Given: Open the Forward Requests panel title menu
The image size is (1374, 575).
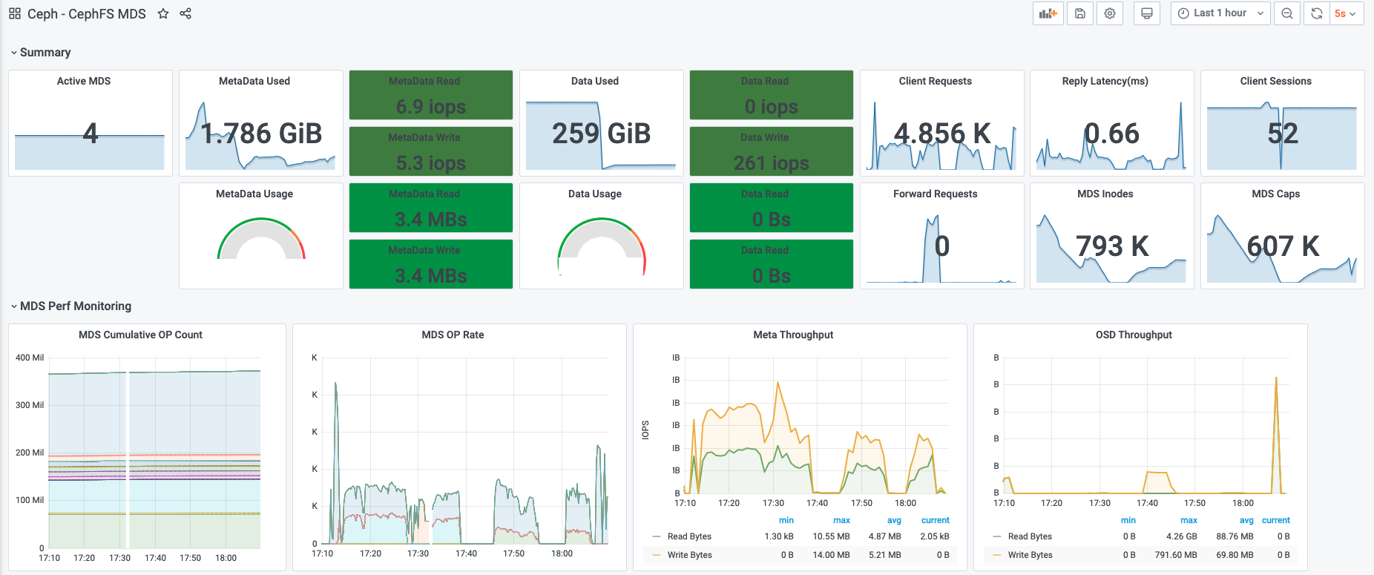Looking at the screenshot, I should tap(936, 194).
